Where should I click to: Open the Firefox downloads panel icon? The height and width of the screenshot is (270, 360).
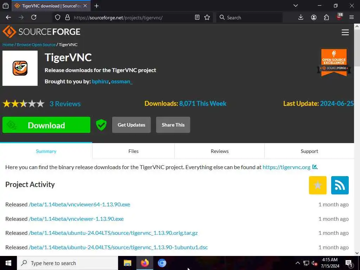coord(301,18)
